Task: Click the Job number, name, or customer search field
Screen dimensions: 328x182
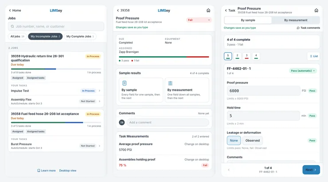Action: coord(56,27)
